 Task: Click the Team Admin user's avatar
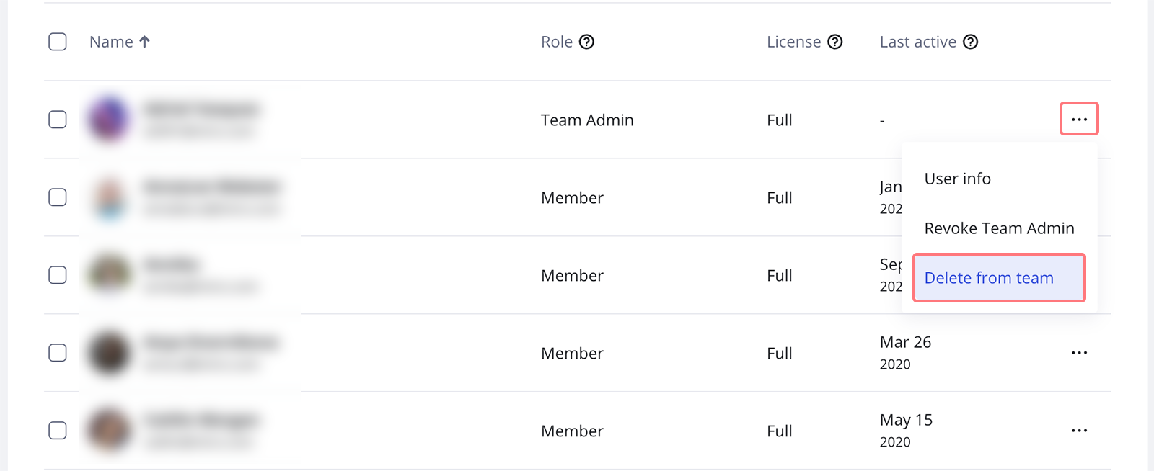coord(109,119)
